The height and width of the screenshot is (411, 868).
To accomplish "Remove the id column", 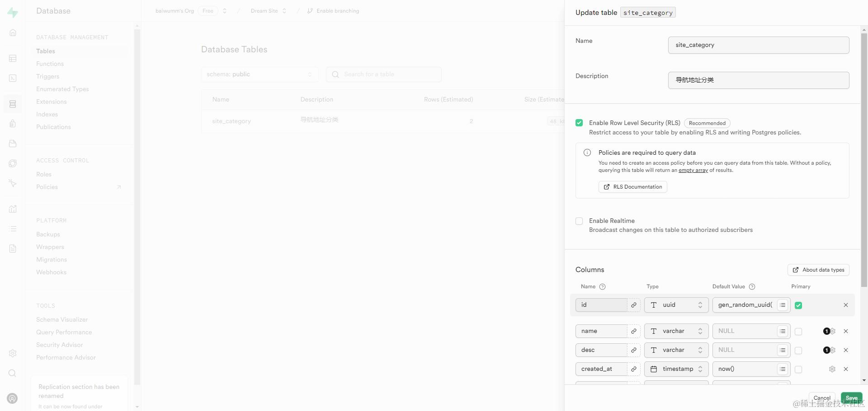I will click(x=846, y=305).
